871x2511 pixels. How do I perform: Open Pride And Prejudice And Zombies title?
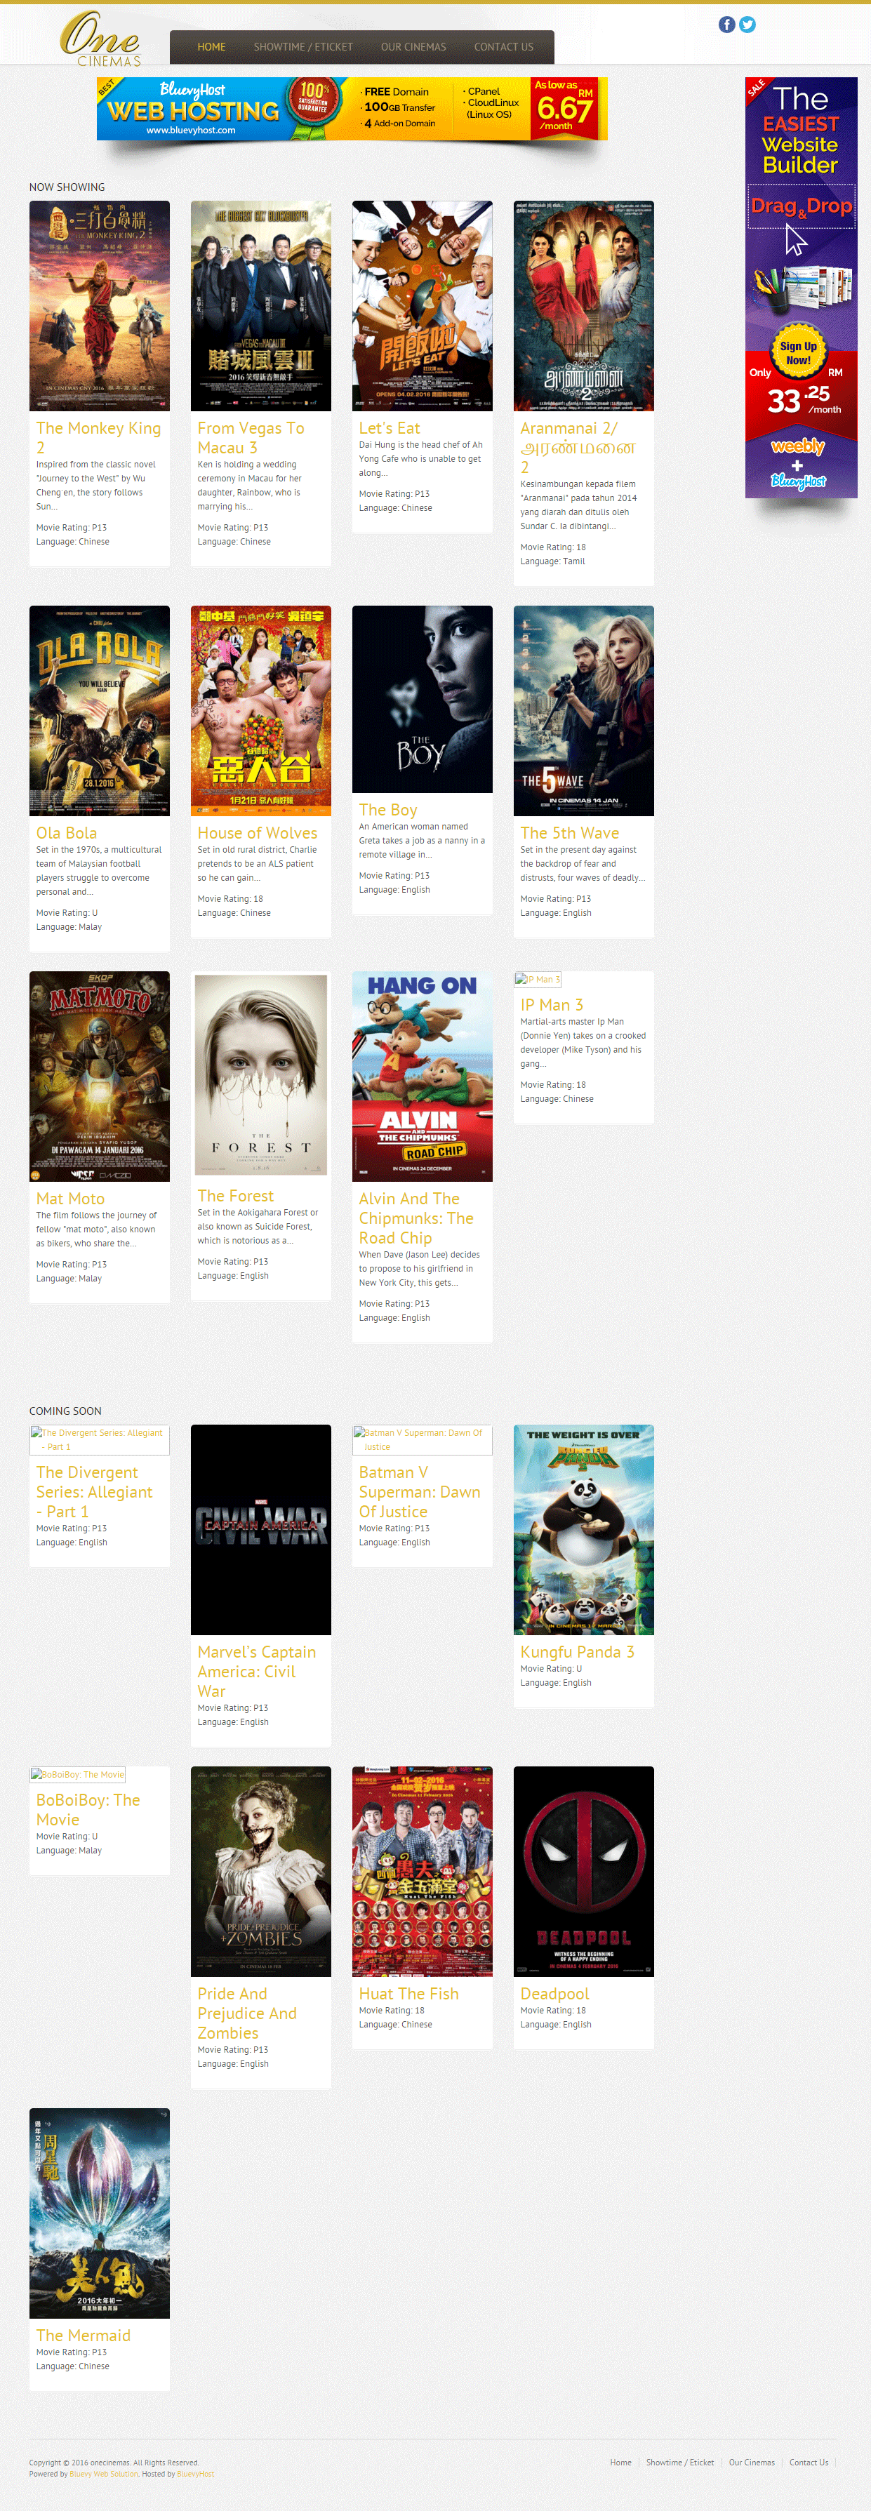[x=247, y=2013]
